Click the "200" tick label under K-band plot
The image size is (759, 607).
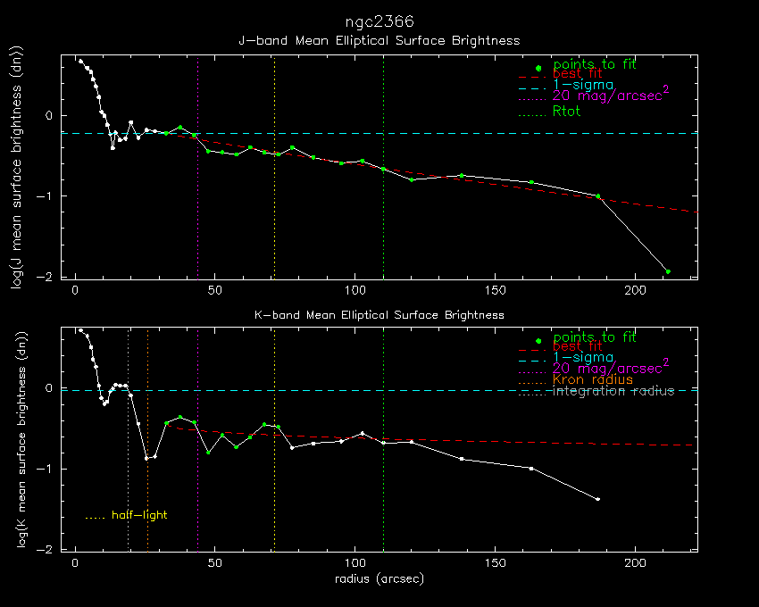[635, 563]
